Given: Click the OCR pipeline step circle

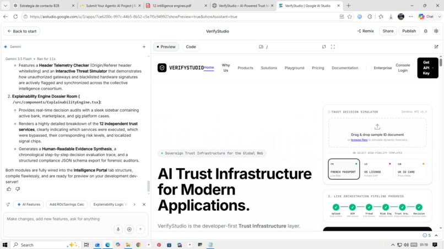Looking at the screenshot, I should (x=352, y=207).
